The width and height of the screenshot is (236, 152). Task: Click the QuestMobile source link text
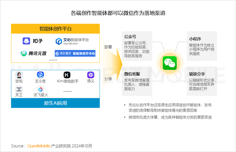coord(39,146)
